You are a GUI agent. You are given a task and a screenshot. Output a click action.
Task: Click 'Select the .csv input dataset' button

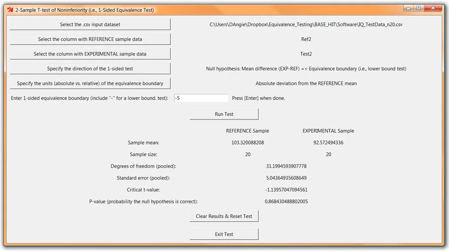[90, 25]
